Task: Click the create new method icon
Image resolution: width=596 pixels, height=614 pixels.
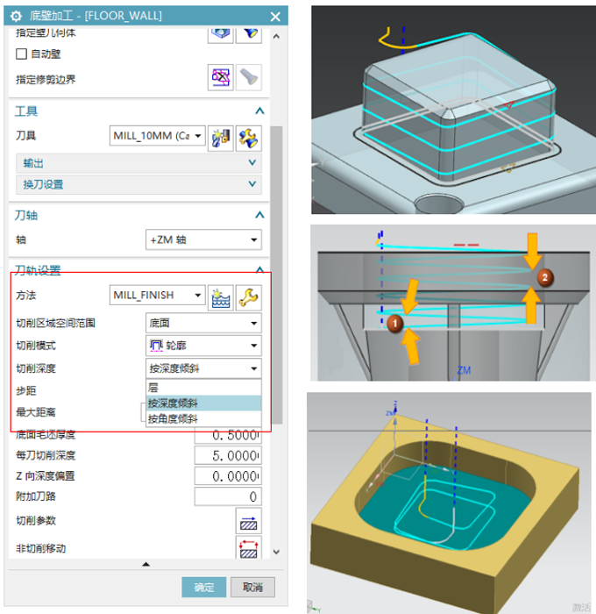Action: click(x=220, y=296)
